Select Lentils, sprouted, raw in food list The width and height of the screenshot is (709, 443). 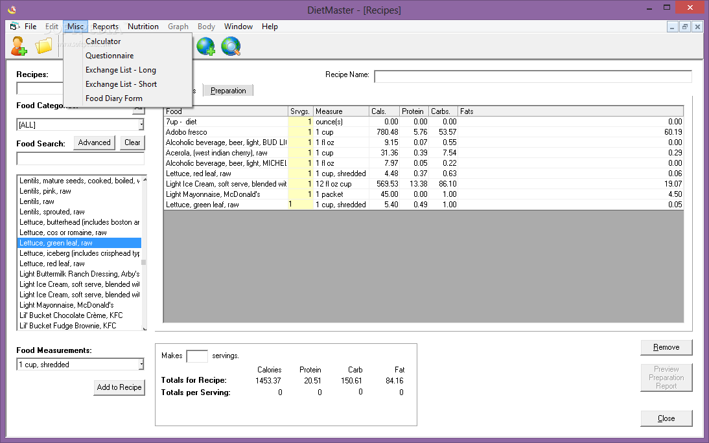coord(79,212)
